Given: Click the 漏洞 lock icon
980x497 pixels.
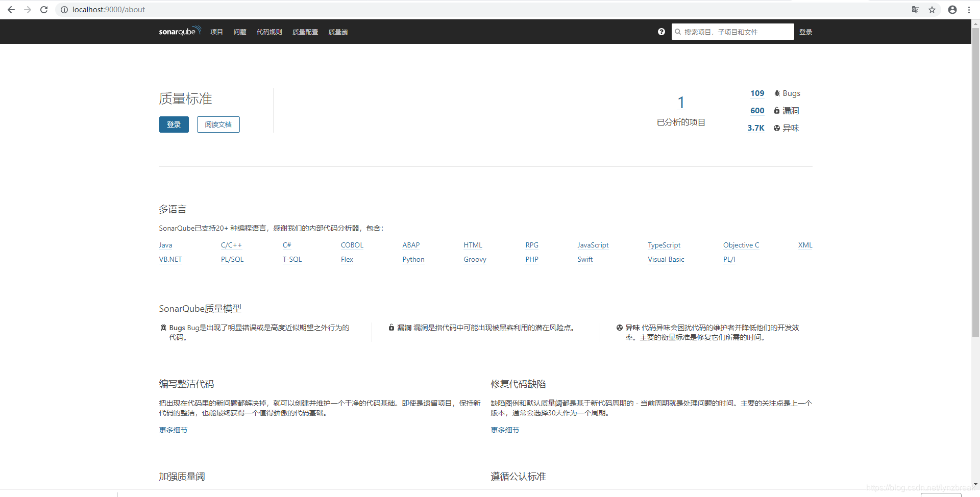Looking at the screenshot, I should point(776,110).
